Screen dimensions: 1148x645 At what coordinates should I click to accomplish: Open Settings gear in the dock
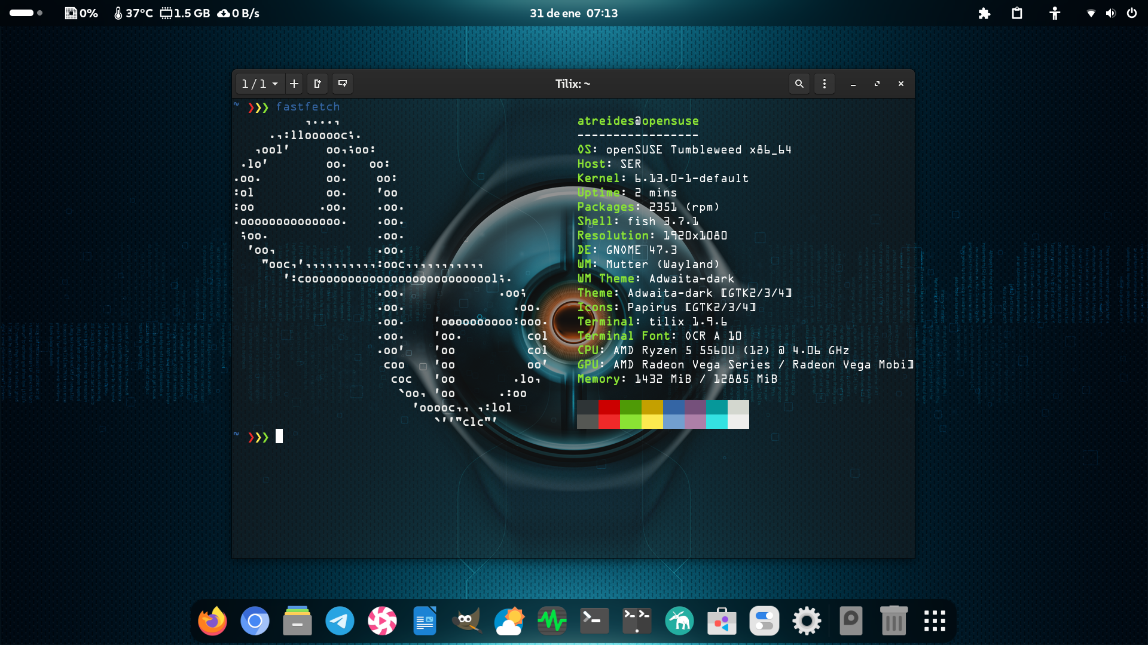coord(807,621)
